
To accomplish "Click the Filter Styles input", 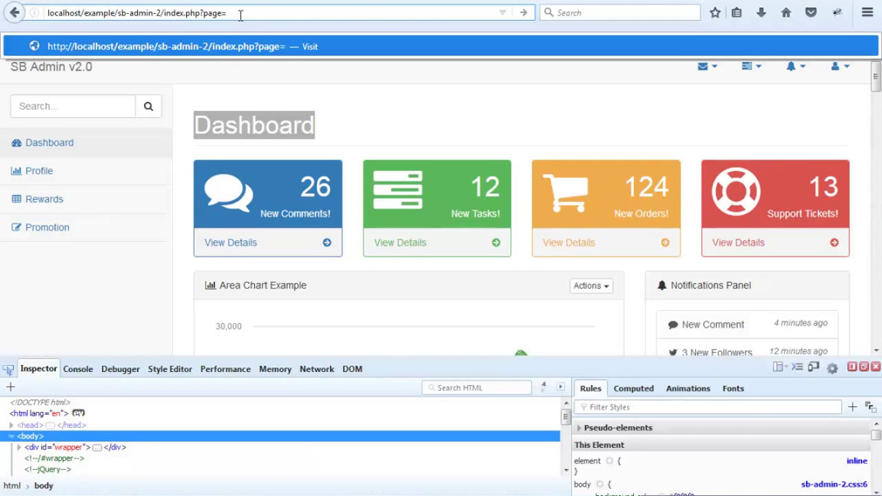I will pos(708,407).
